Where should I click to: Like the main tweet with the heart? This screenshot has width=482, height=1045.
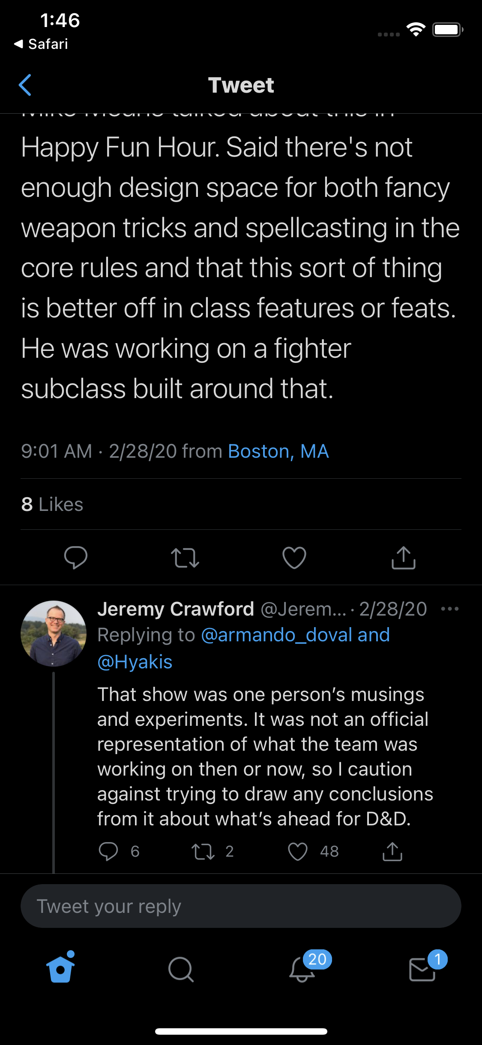pos(294,557)
